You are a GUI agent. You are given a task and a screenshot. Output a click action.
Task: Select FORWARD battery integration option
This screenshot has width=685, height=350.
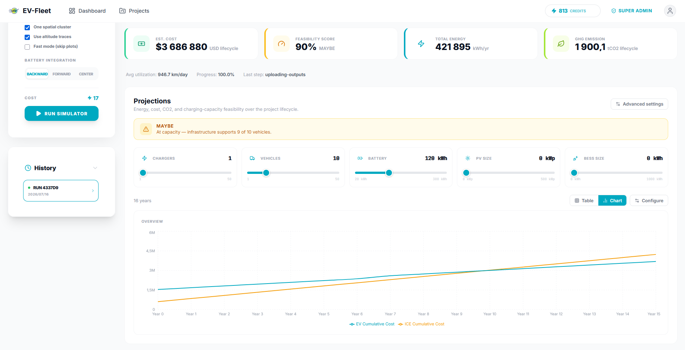coord(62,74)
